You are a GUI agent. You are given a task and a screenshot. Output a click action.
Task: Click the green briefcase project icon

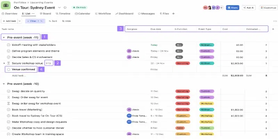tap(6, 5)
